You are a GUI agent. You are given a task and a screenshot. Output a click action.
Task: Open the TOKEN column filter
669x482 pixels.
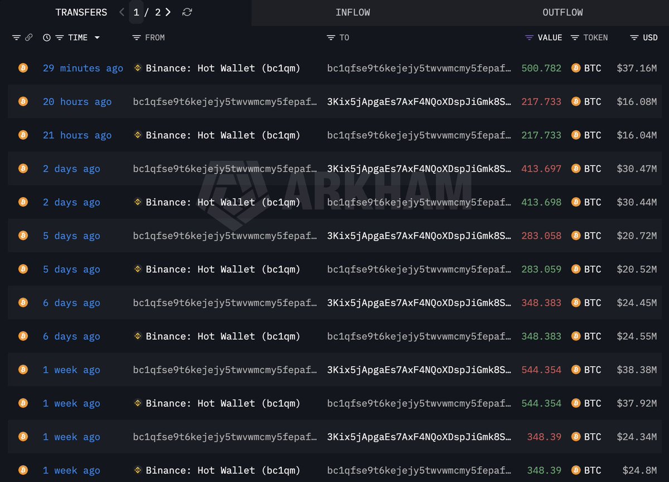click(x=575, y=37)
